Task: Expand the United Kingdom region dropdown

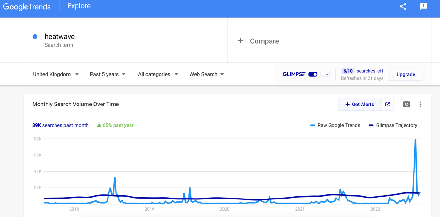Action: [x=56, y=74]
